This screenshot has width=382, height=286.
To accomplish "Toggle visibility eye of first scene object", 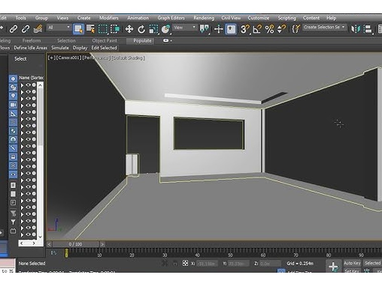I will click(x=28, y=85).
